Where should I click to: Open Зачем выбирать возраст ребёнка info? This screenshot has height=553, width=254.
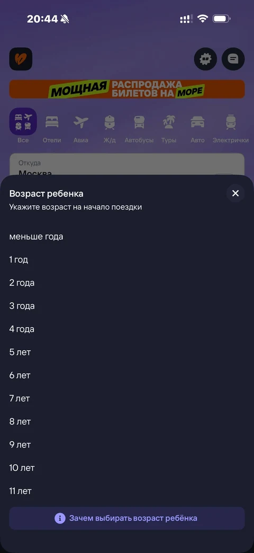click(126, 518)
